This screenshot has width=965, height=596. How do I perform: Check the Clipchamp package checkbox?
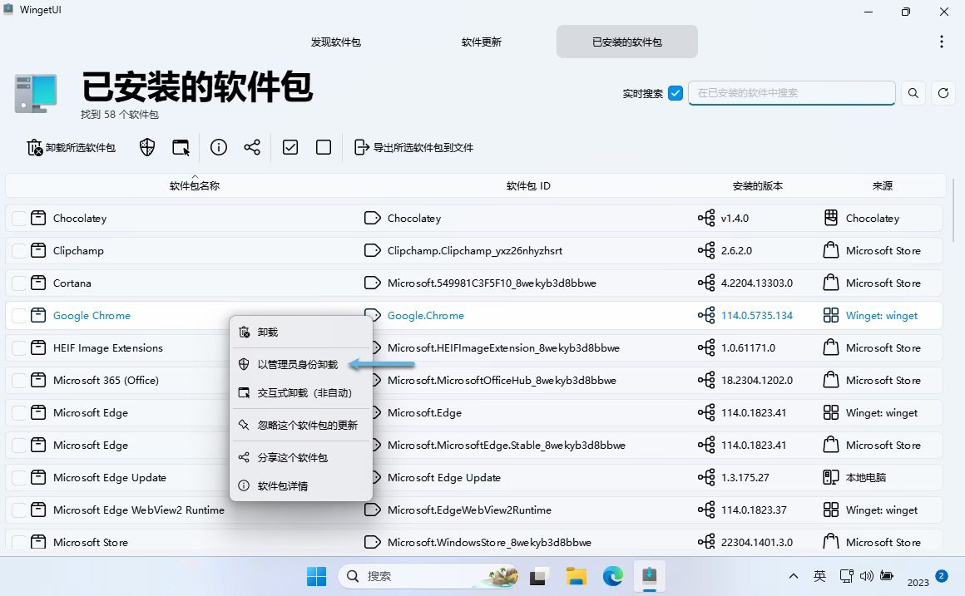point(19,251)
